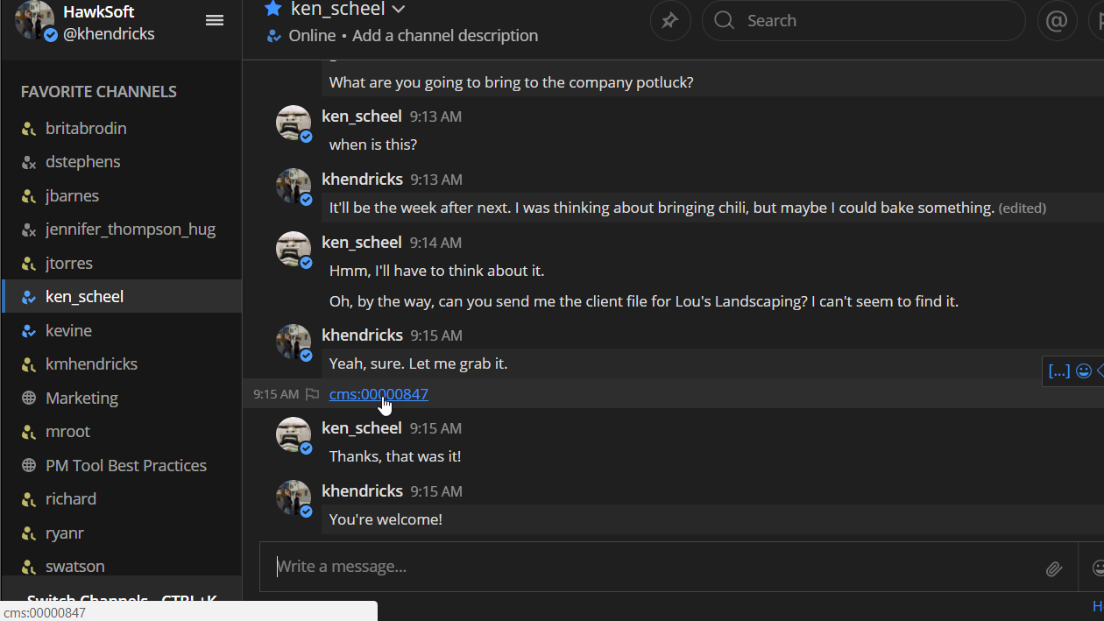The width and height of the screenshot is (1104, 621).
Task: Expand ken_scheel channel header dropdown
Action: 399,10
